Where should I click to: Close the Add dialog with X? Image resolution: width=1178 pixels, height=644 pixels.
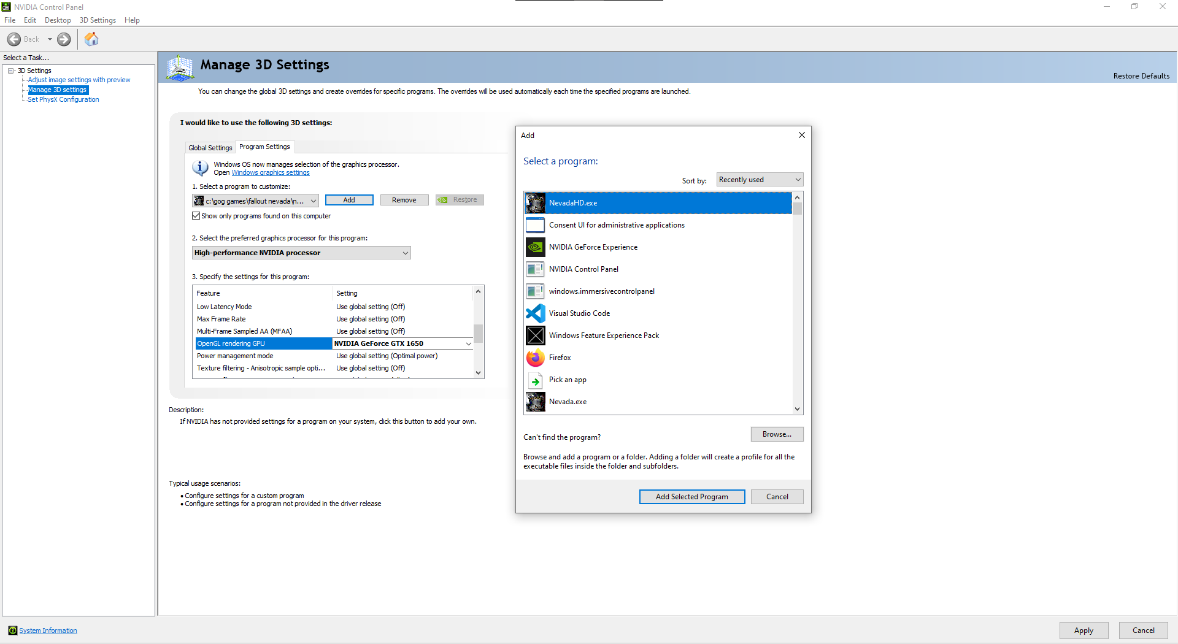point(801,135)
